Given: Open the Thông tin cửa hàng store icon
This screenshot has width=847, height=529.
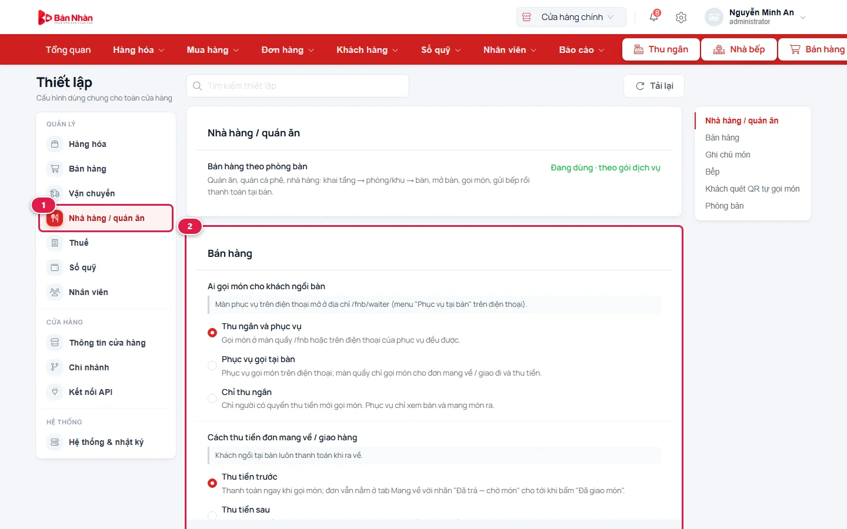Looking at the screenshot, I should (55, 343).
